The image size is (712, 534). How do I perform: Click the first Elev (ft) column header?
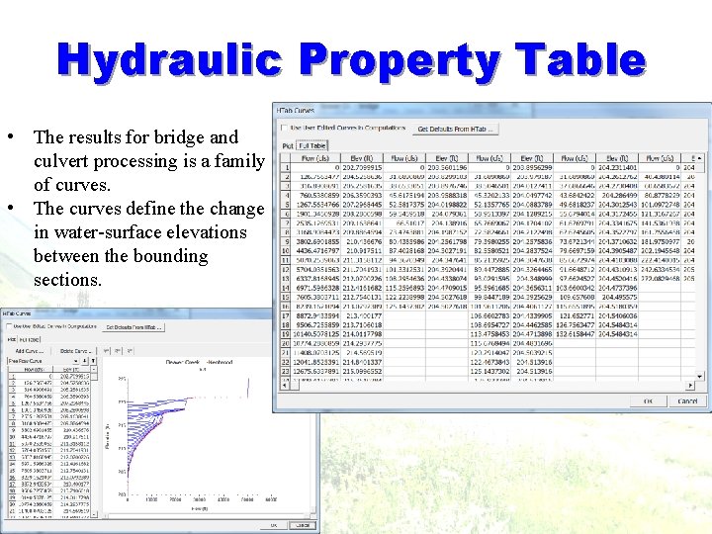click(362, 158)
